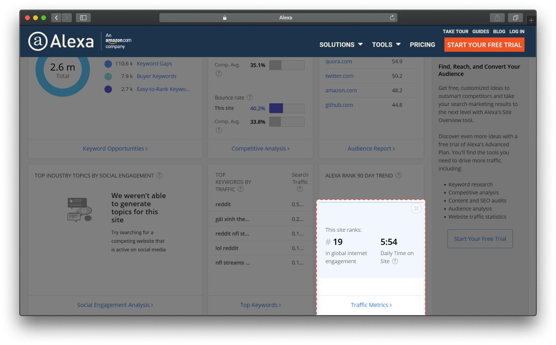Click the blue Keyword Gaps legend dot
The image size is (556, 345).
[108, 64]
